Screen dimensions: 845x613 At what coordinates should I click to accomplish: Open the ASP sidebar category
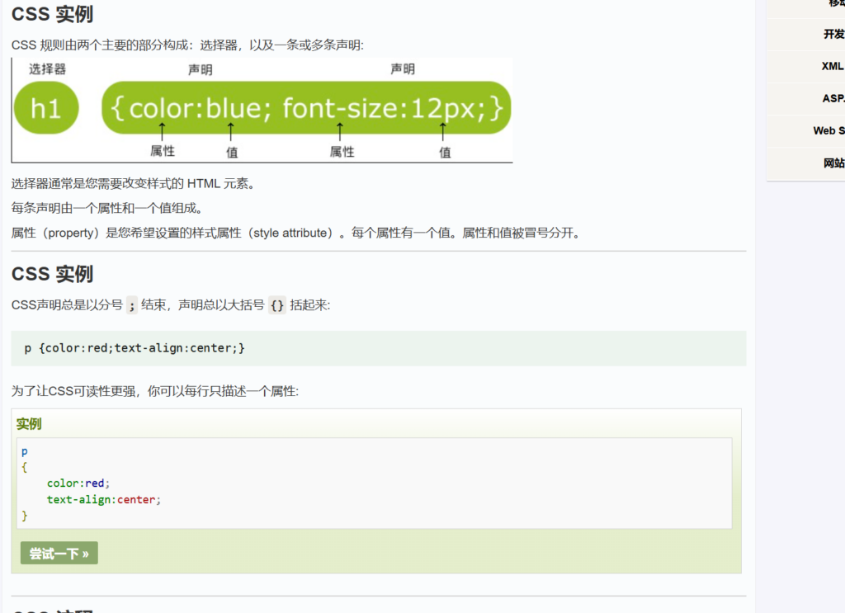click(833, 98)
